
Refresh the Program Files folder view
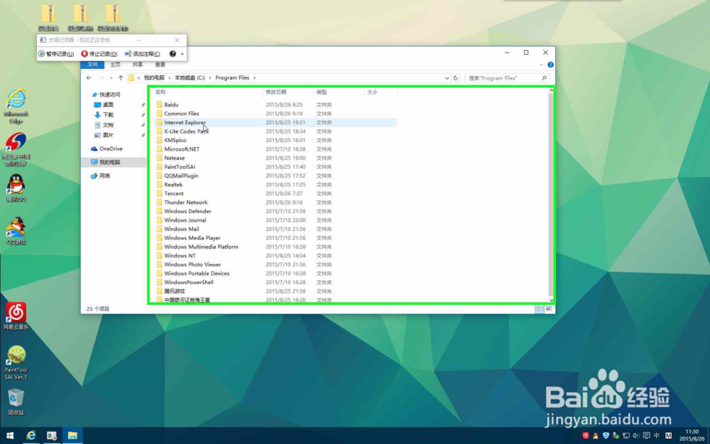tap(456, 78)
